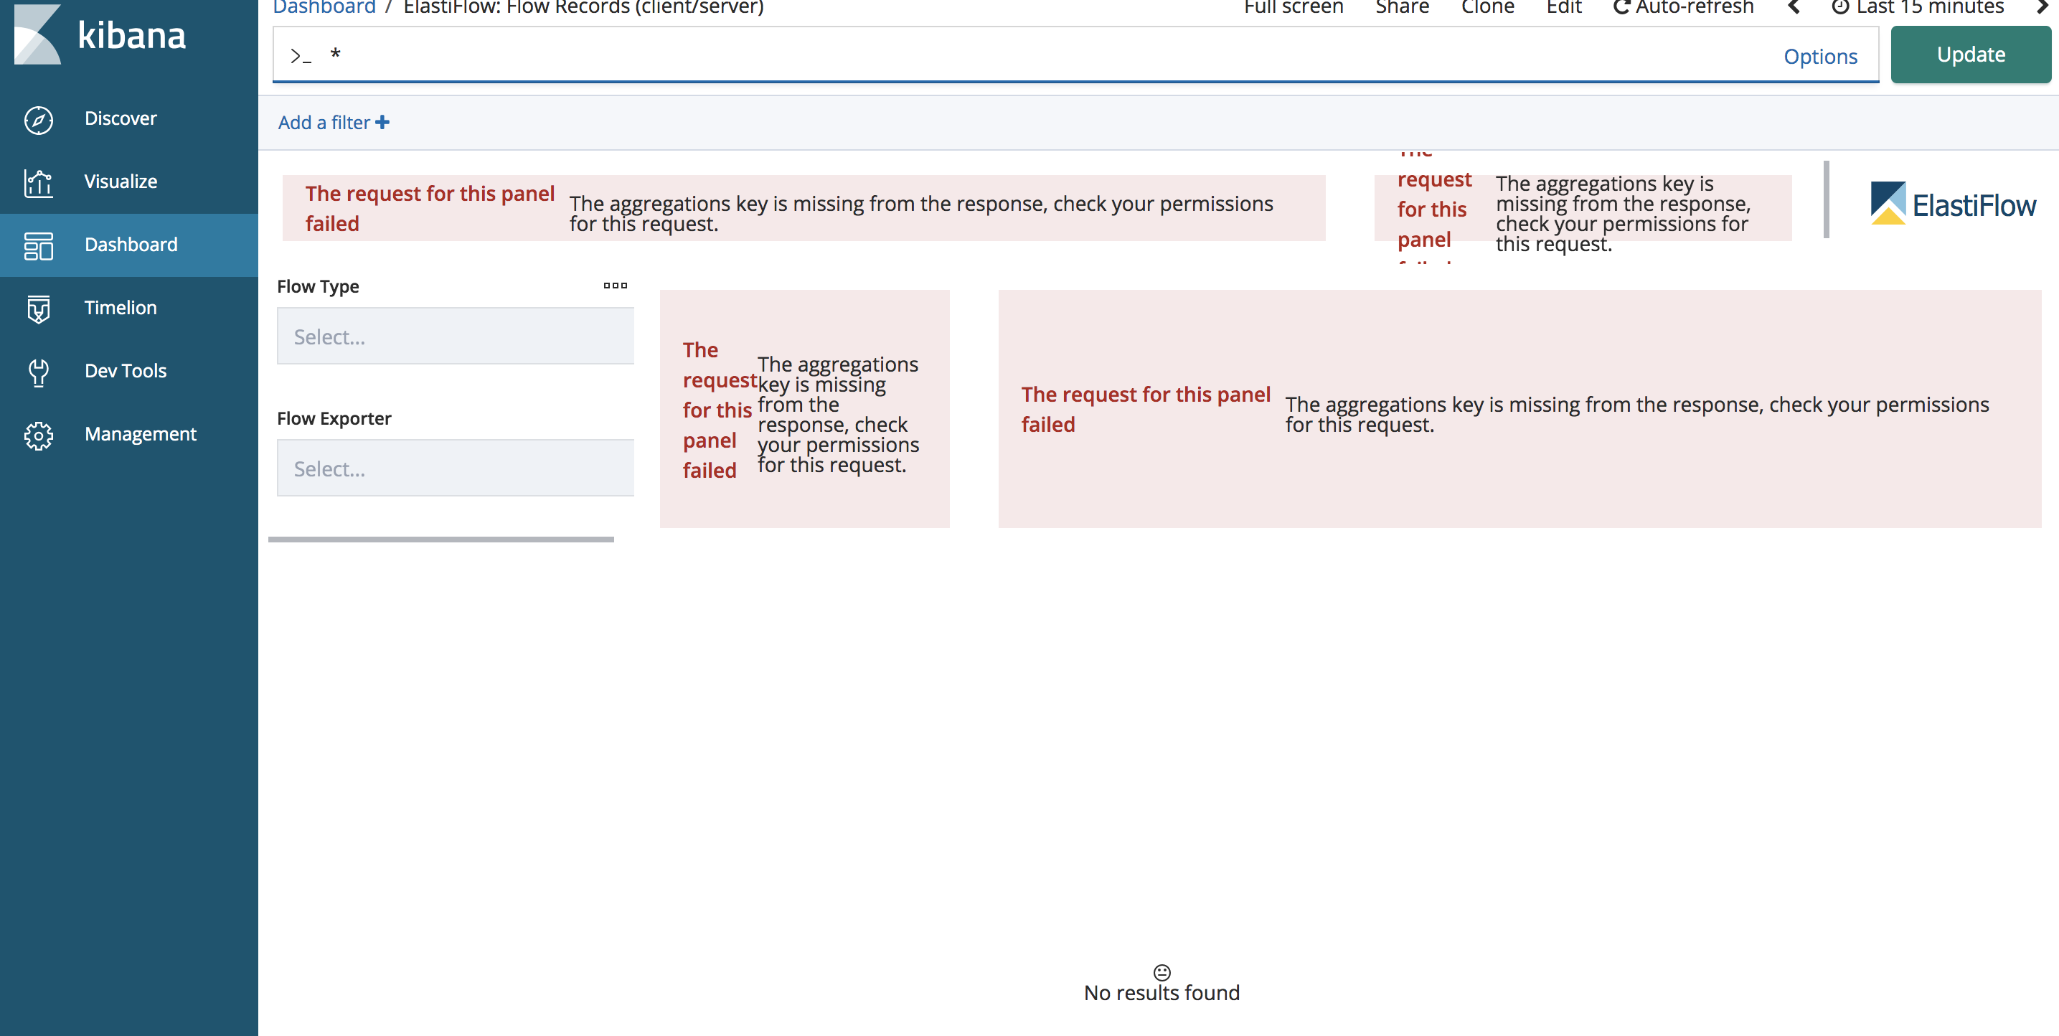Open the Flow Type panel options menu
Image resolution: width=2059 pixels, height=1036 pixels.
[616, 286]
